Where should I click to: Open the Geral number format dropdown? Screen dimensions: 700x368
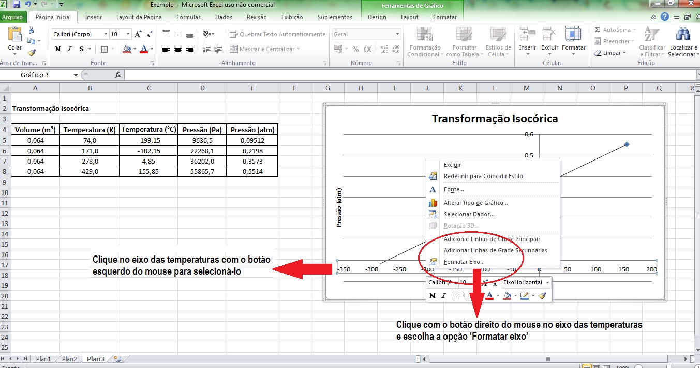398,34
